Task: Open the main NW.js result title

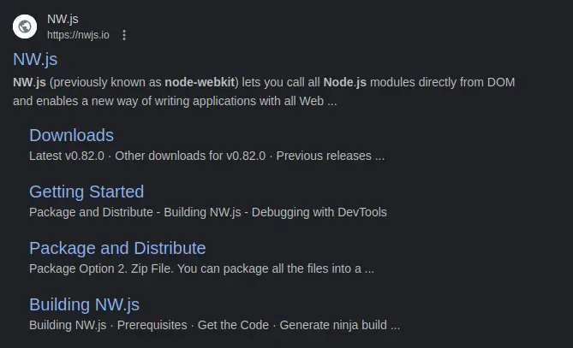Action: (35, 60)
